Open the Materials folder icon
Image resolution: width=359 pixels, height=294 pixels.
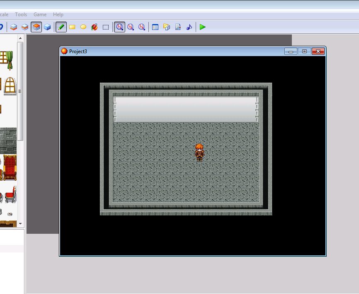pyautogui.click(x=167, y=27)
